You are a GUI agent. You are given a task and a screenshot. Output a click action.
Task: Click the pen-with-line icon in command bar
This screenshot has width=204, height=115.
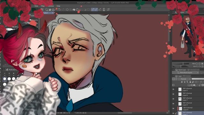(100, 9)
